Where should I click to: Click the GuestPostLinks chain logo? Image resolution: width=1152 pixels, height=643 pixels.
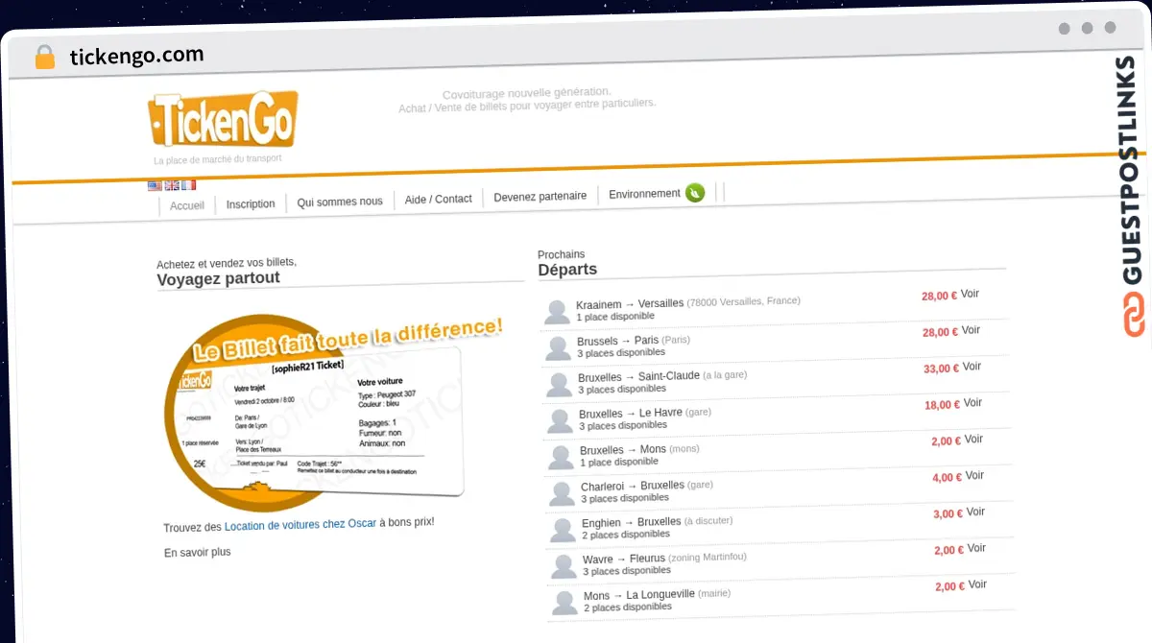1133,316
